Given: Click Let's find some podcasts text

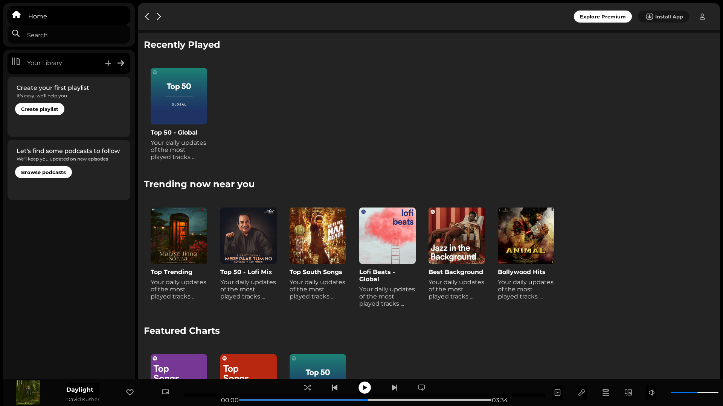Looking at the screenshot, I should (68, 151).
